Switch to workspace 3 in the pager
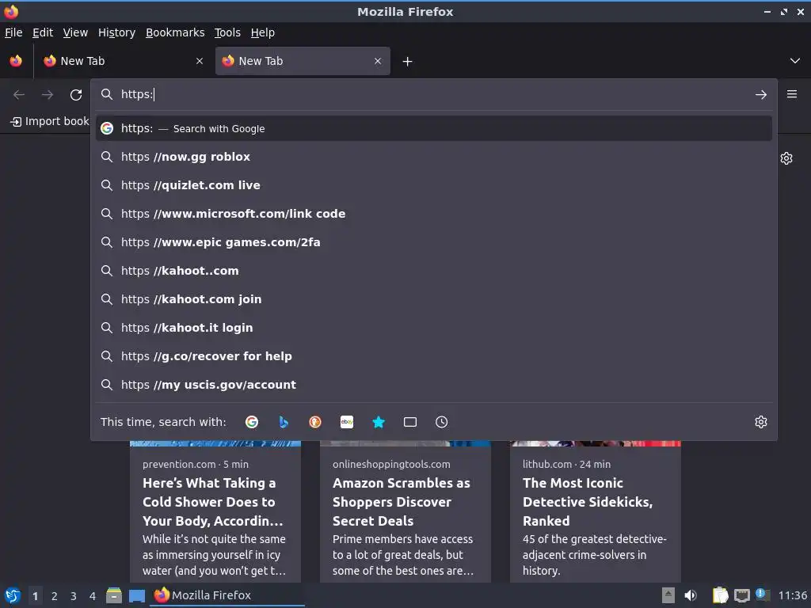 click(x=74, y=596)
